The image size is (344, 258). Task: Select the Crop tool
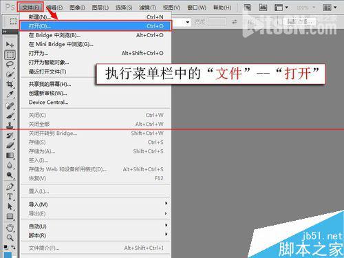pyautogui.click(x=10, y=84)
